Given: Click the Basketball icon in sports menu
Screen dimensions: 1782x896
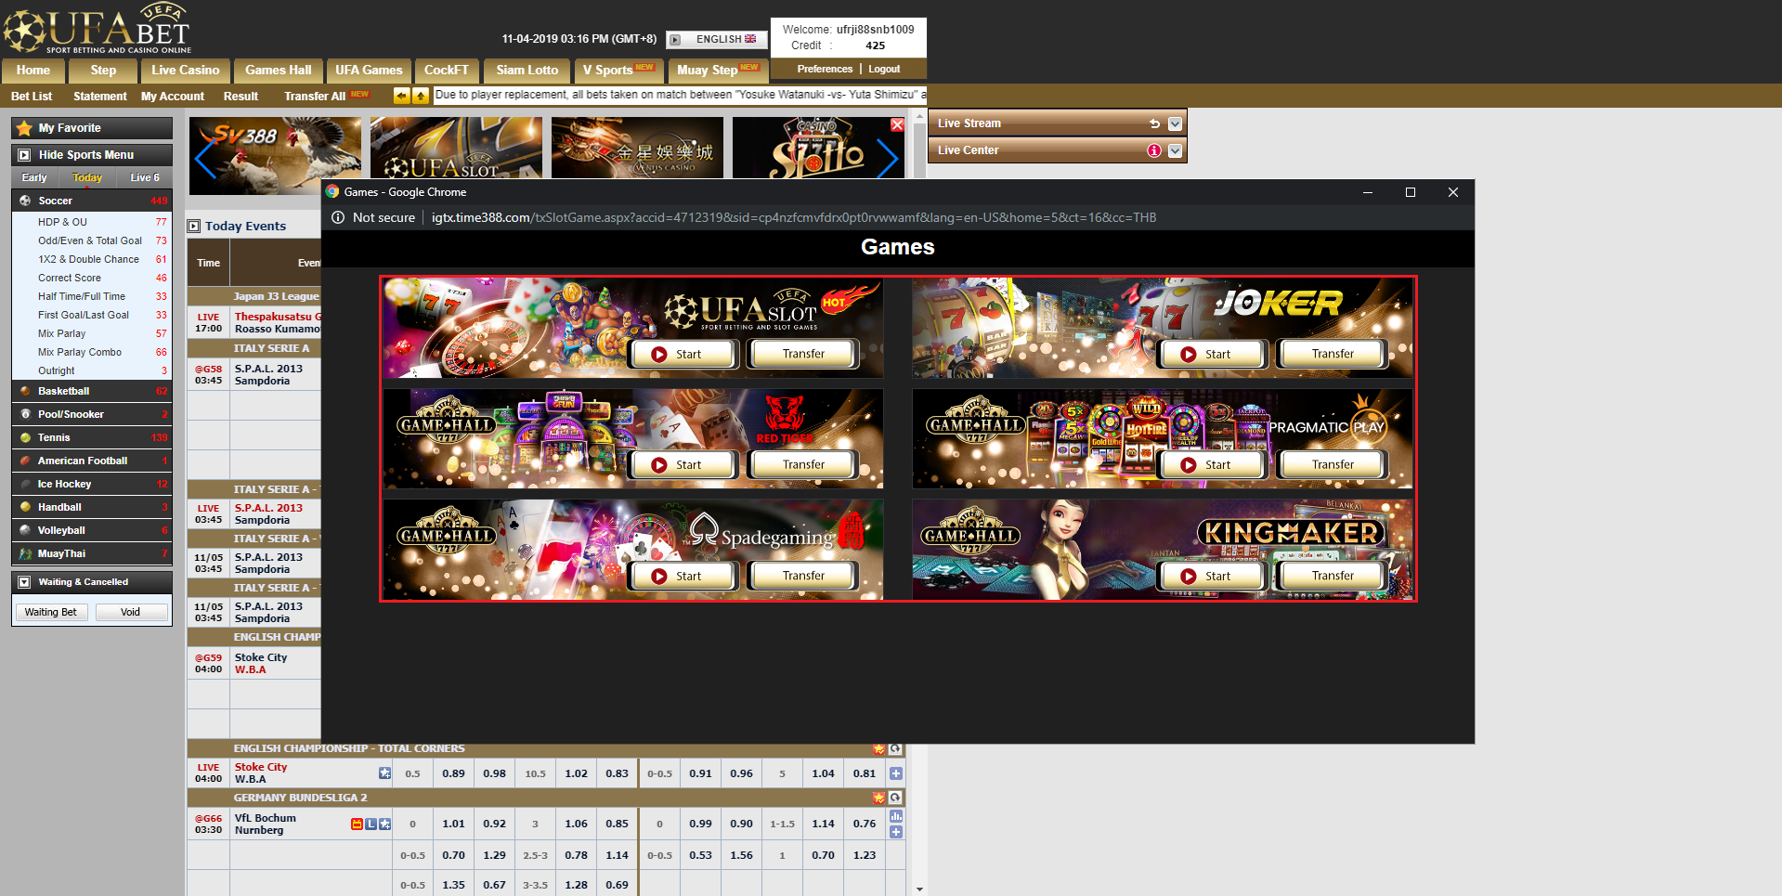Looking at the screenshot, I should click(x=25, y=391).
